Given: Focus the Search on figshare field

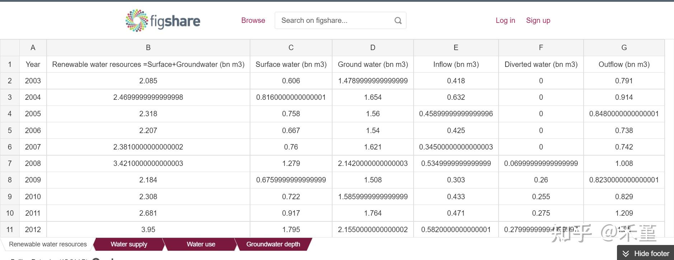Looking at the screenshot, I should point(334,20).
